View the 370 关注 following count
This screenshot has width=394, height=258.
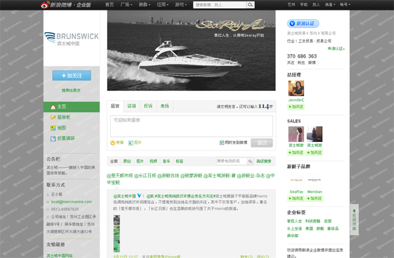[x=291, y=59]
